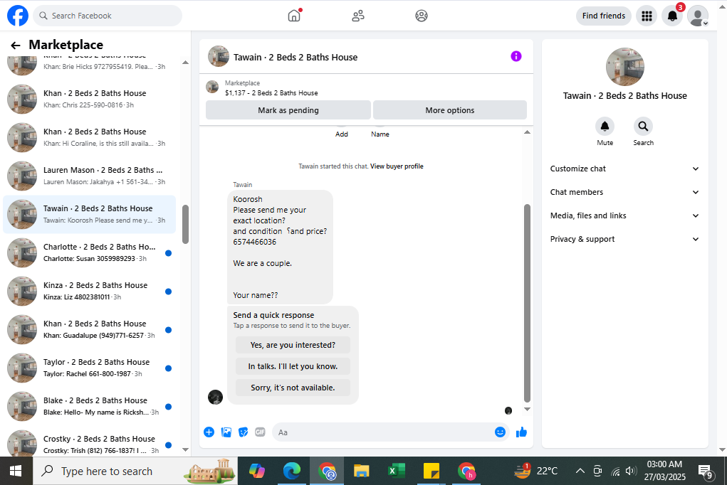Click Mark as pending button

point(288,110)
